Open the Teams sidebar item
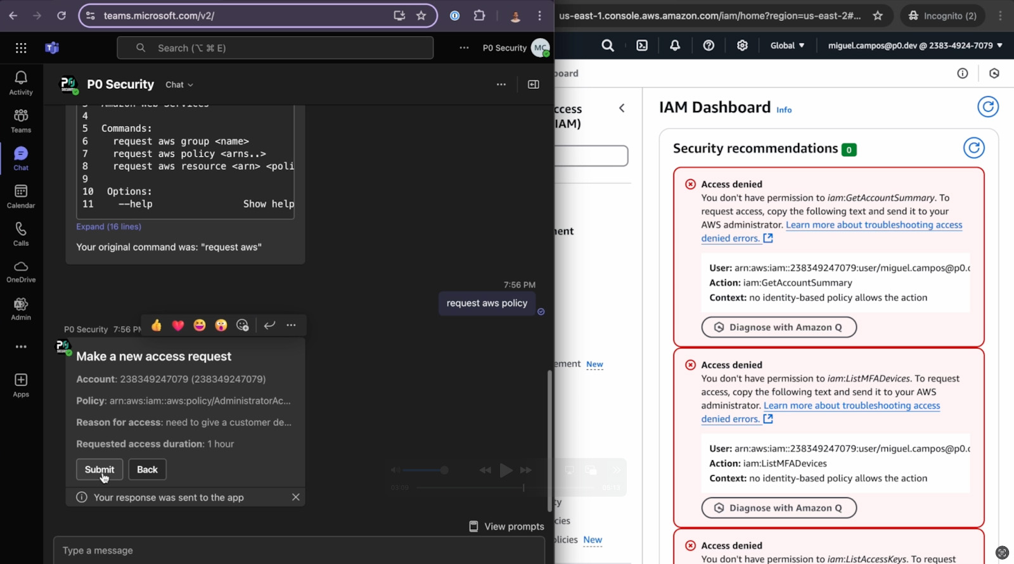Screen dimensions: 1014x564 click(21, 120)
